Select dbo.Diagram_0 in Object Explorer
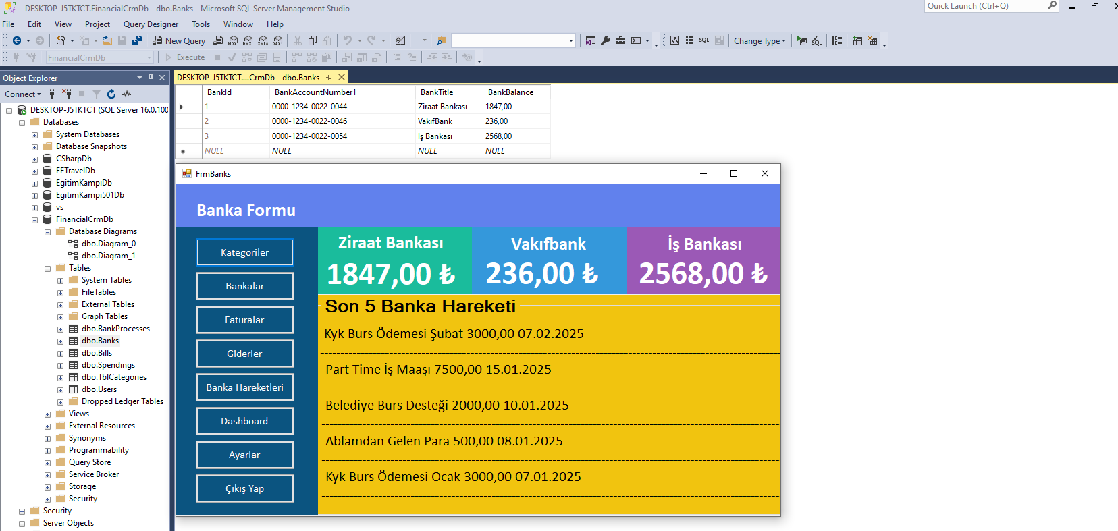The width and height of the screenshot is (1118, 531). click(109, 244)
